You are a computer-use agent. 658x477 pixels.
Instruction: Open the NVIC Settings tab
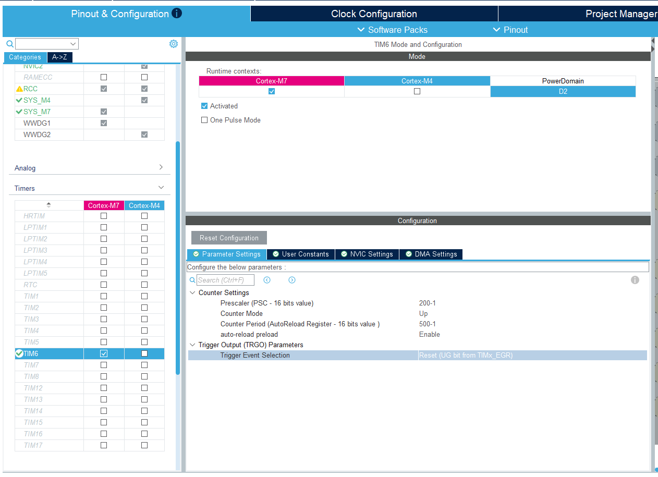(x=367, y=254)
